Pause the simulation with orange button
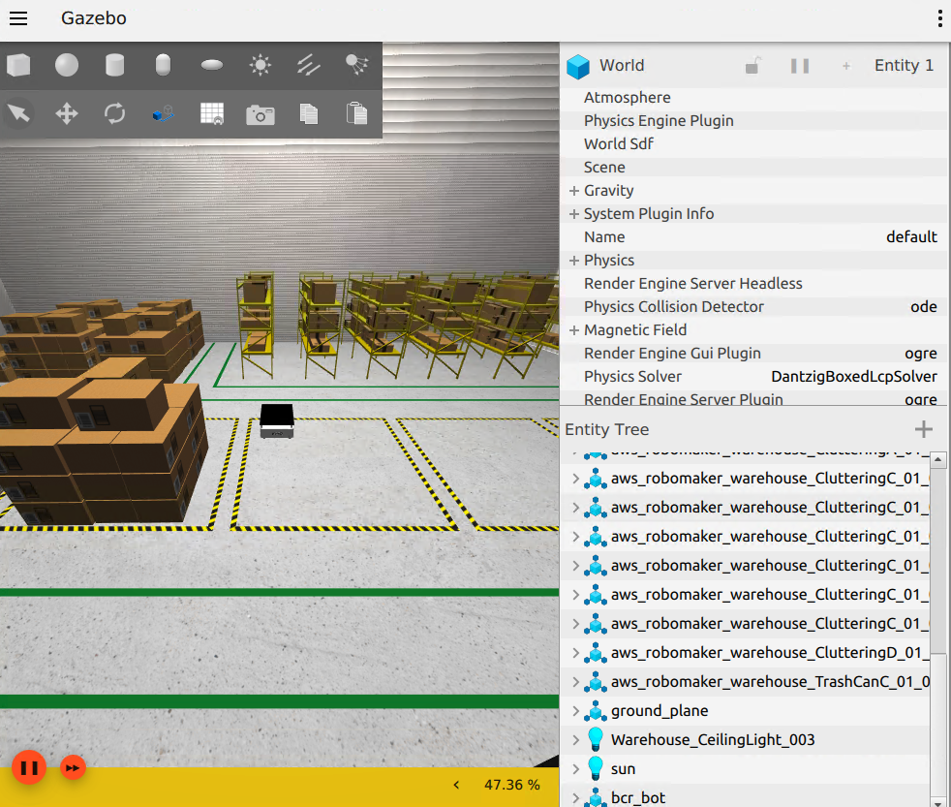 [x=28, y=767]
